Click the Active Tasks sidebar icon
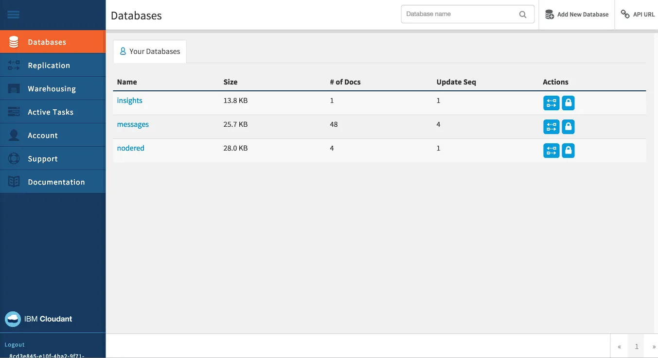The height and width of the screenshot is (358, 658). [x=14, y=112]
